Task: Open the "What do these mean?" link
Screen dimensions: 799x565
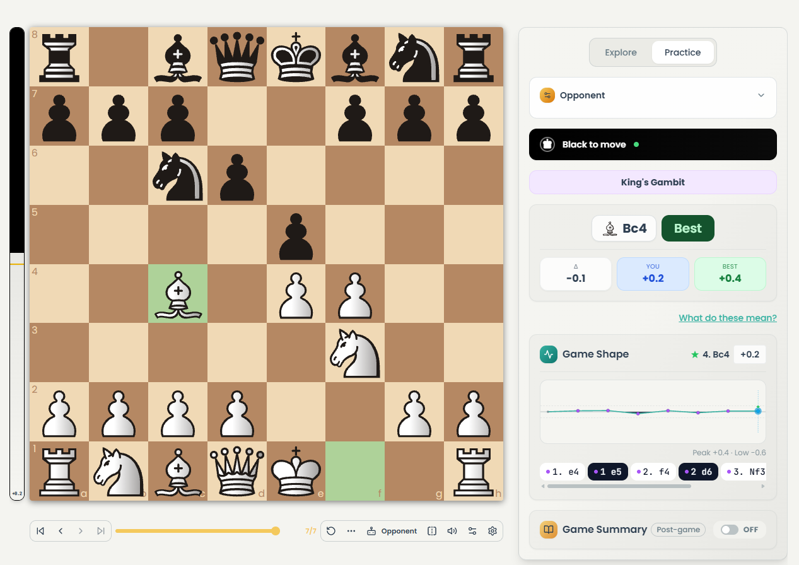Action: [x=728, y=318]
